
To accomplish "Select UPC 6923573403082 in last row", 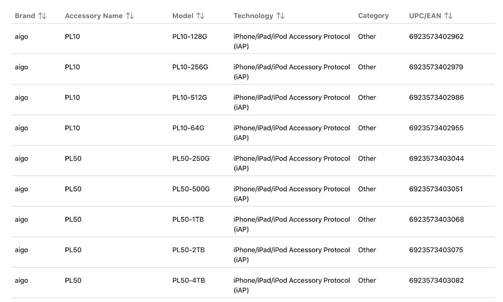I will point(436,280).
